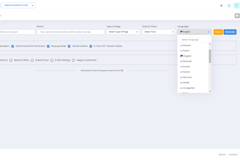
Task: Open the Select Tone dropdown
Action: coord(159,32)
